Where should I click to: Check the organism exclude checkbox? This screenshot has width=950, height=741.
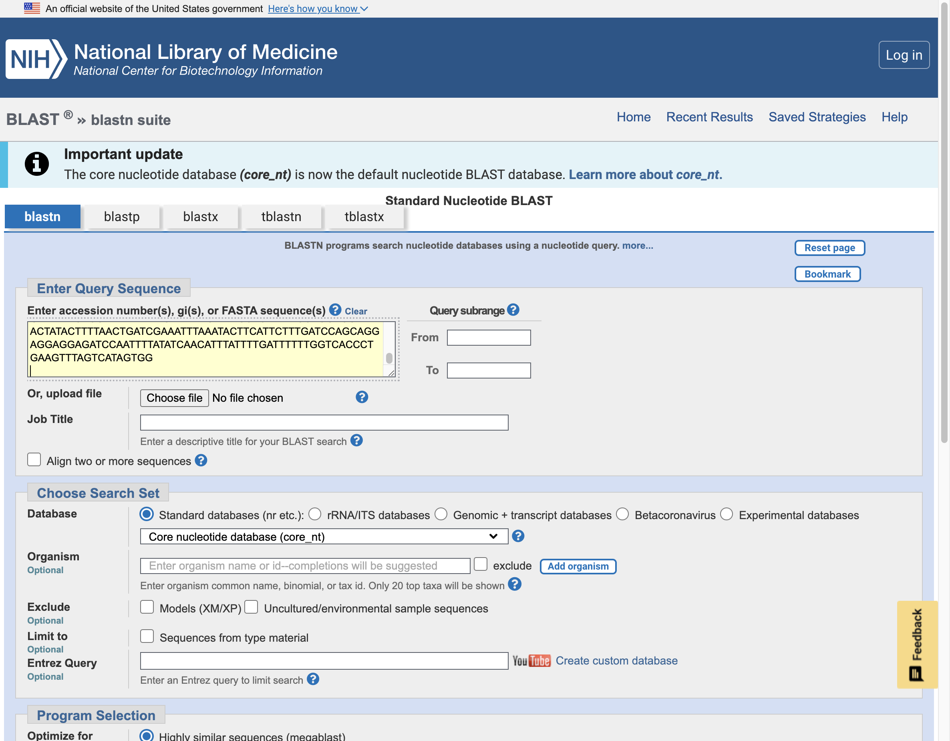pos(480,564)
